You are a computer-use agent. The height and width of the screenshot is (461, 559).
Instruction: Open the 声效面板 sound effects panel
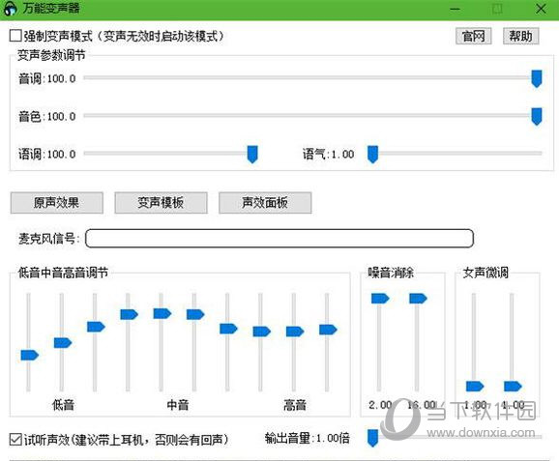pyautogui.click(x=265, y=203)
